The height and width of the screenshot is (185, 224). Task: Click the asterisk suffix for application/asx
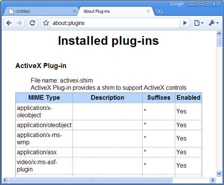[145, 151]
